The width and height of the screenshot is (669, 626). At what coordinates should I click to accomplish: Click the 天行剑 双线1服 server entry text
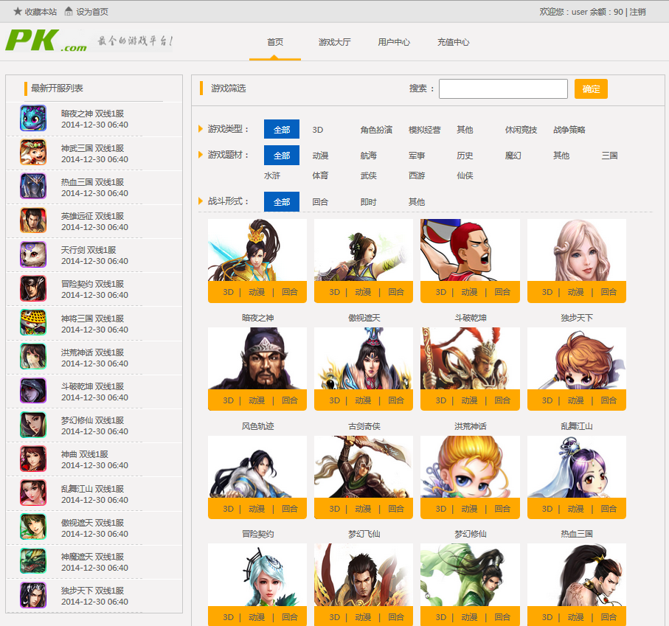click(x=89, y=250)
